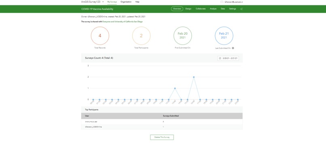The height and width of the screenshot is (159, 326).
Task: Click the User column header
Action: coord(87,116)
